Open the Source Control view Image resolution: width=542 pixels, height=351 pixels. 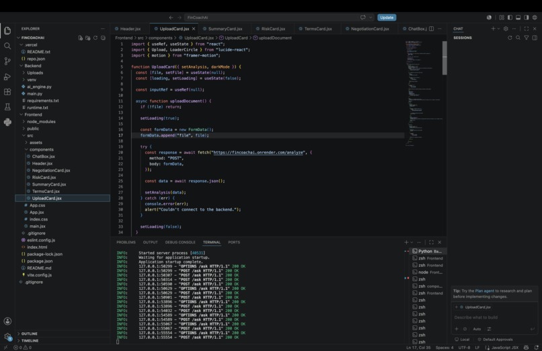click(7, 61)
